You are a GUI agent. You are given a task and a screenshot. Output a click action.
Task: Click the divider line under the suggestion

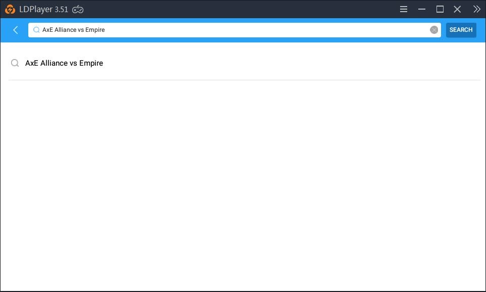(x=242, y=80)
